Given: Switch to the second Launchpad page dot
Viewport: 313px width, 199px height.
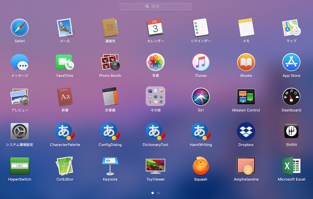Looking at the screenshot, I should point(158,193).
